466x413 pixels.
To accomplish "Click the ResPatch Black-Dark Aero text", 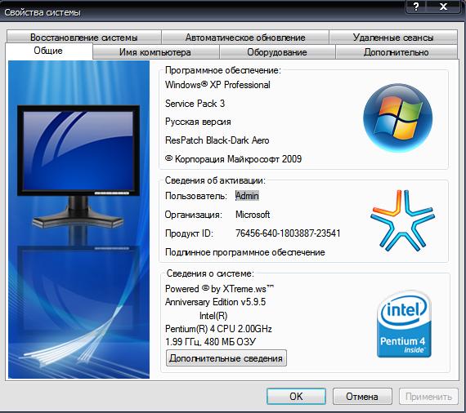I will pos(217,140).
